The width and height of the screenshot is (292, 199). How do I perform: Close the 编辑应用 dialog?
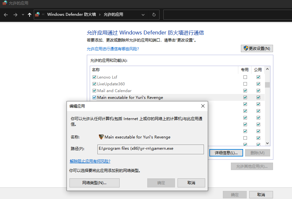[203, 106]
